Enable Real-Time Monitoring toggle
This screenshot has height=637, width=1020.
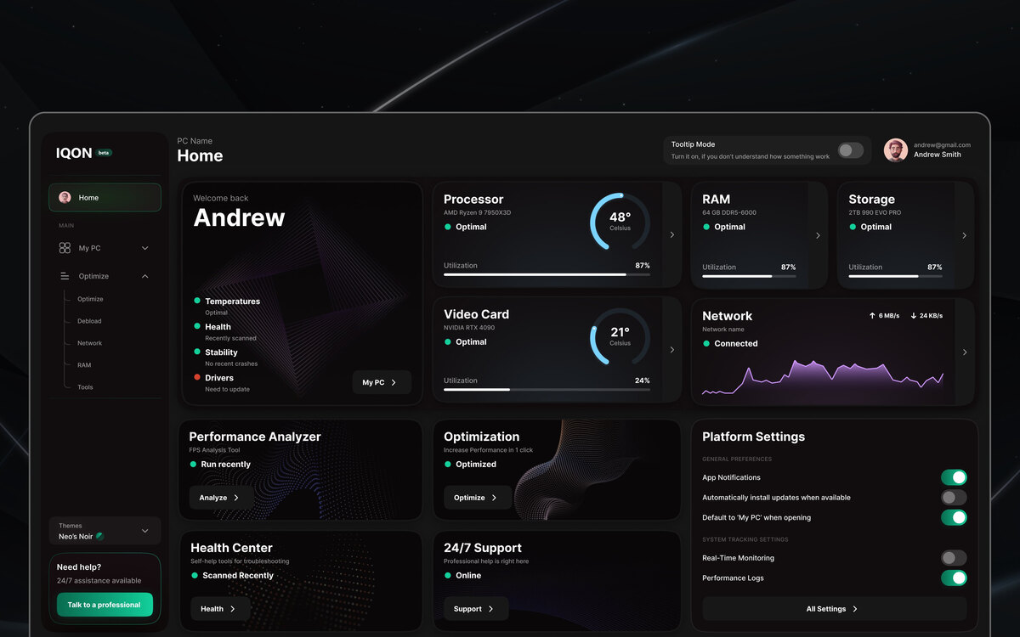pyautogui.click(x=954, y=558)
